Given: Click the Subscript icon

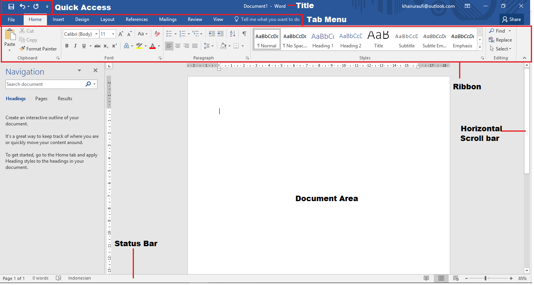Looking at the screenshot, I should click(106, 45).
